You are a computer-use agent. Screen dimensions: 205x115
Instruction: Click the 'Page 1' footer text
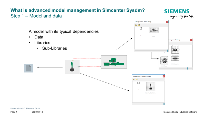coord(14,112)
